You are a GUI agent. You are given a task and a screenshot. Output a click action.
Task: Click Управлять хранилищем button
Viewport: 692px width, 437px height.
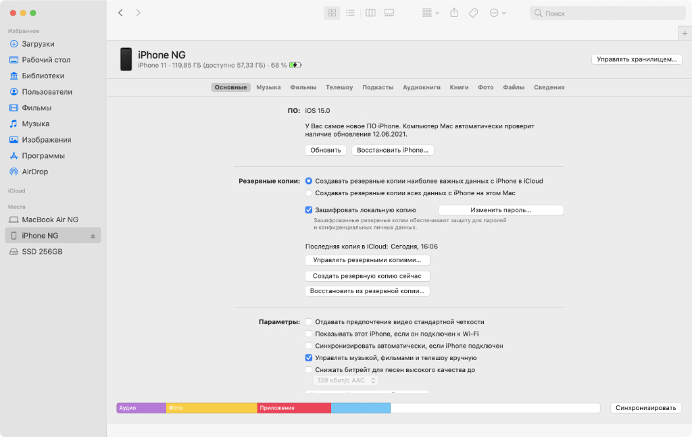[x=637, y=59]
